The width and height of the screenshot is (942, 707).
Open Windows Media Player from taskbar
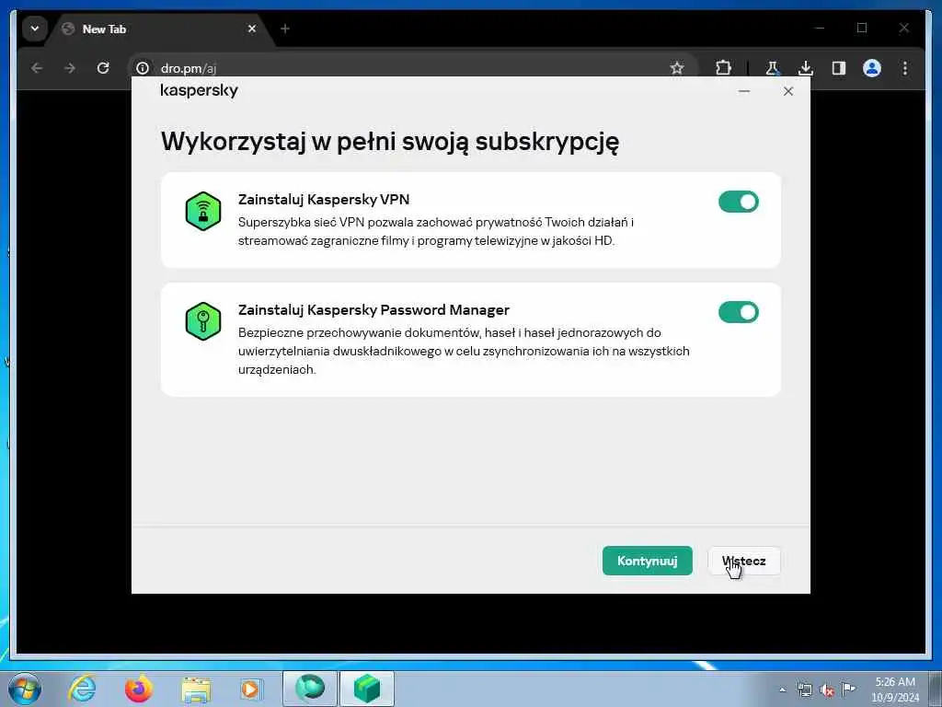[x=250, y=689]
